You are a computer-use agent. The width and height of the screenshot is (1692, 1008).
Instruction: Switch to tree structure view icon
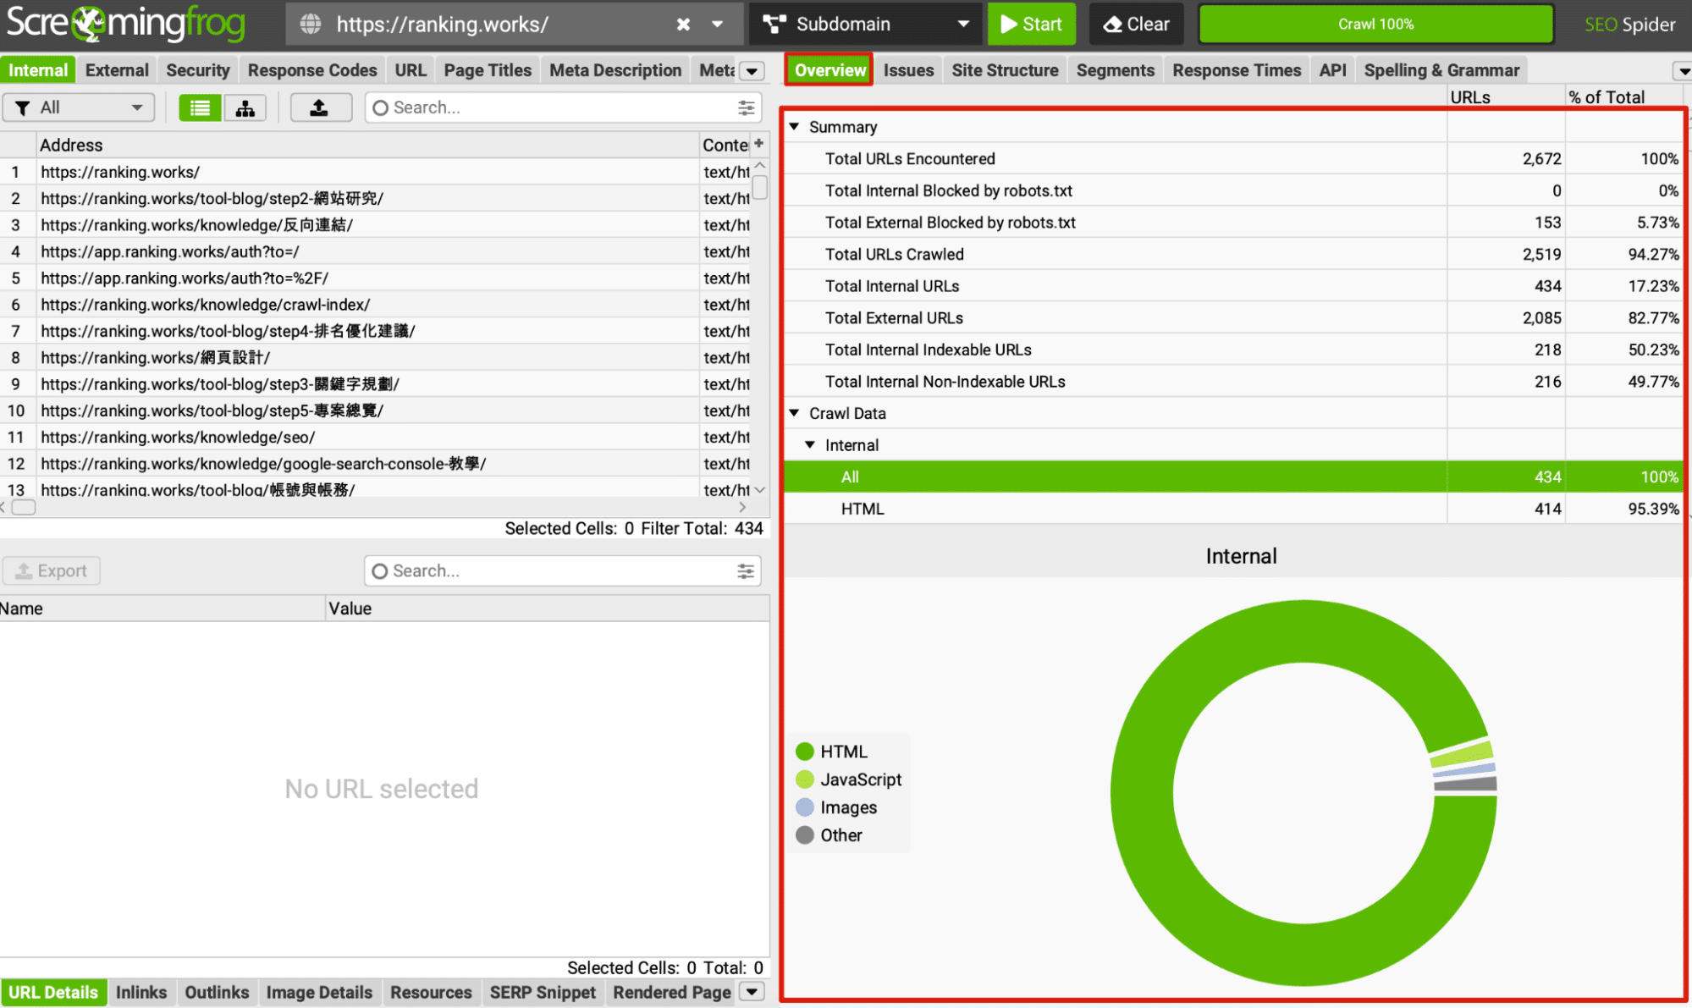click(245, 107)
